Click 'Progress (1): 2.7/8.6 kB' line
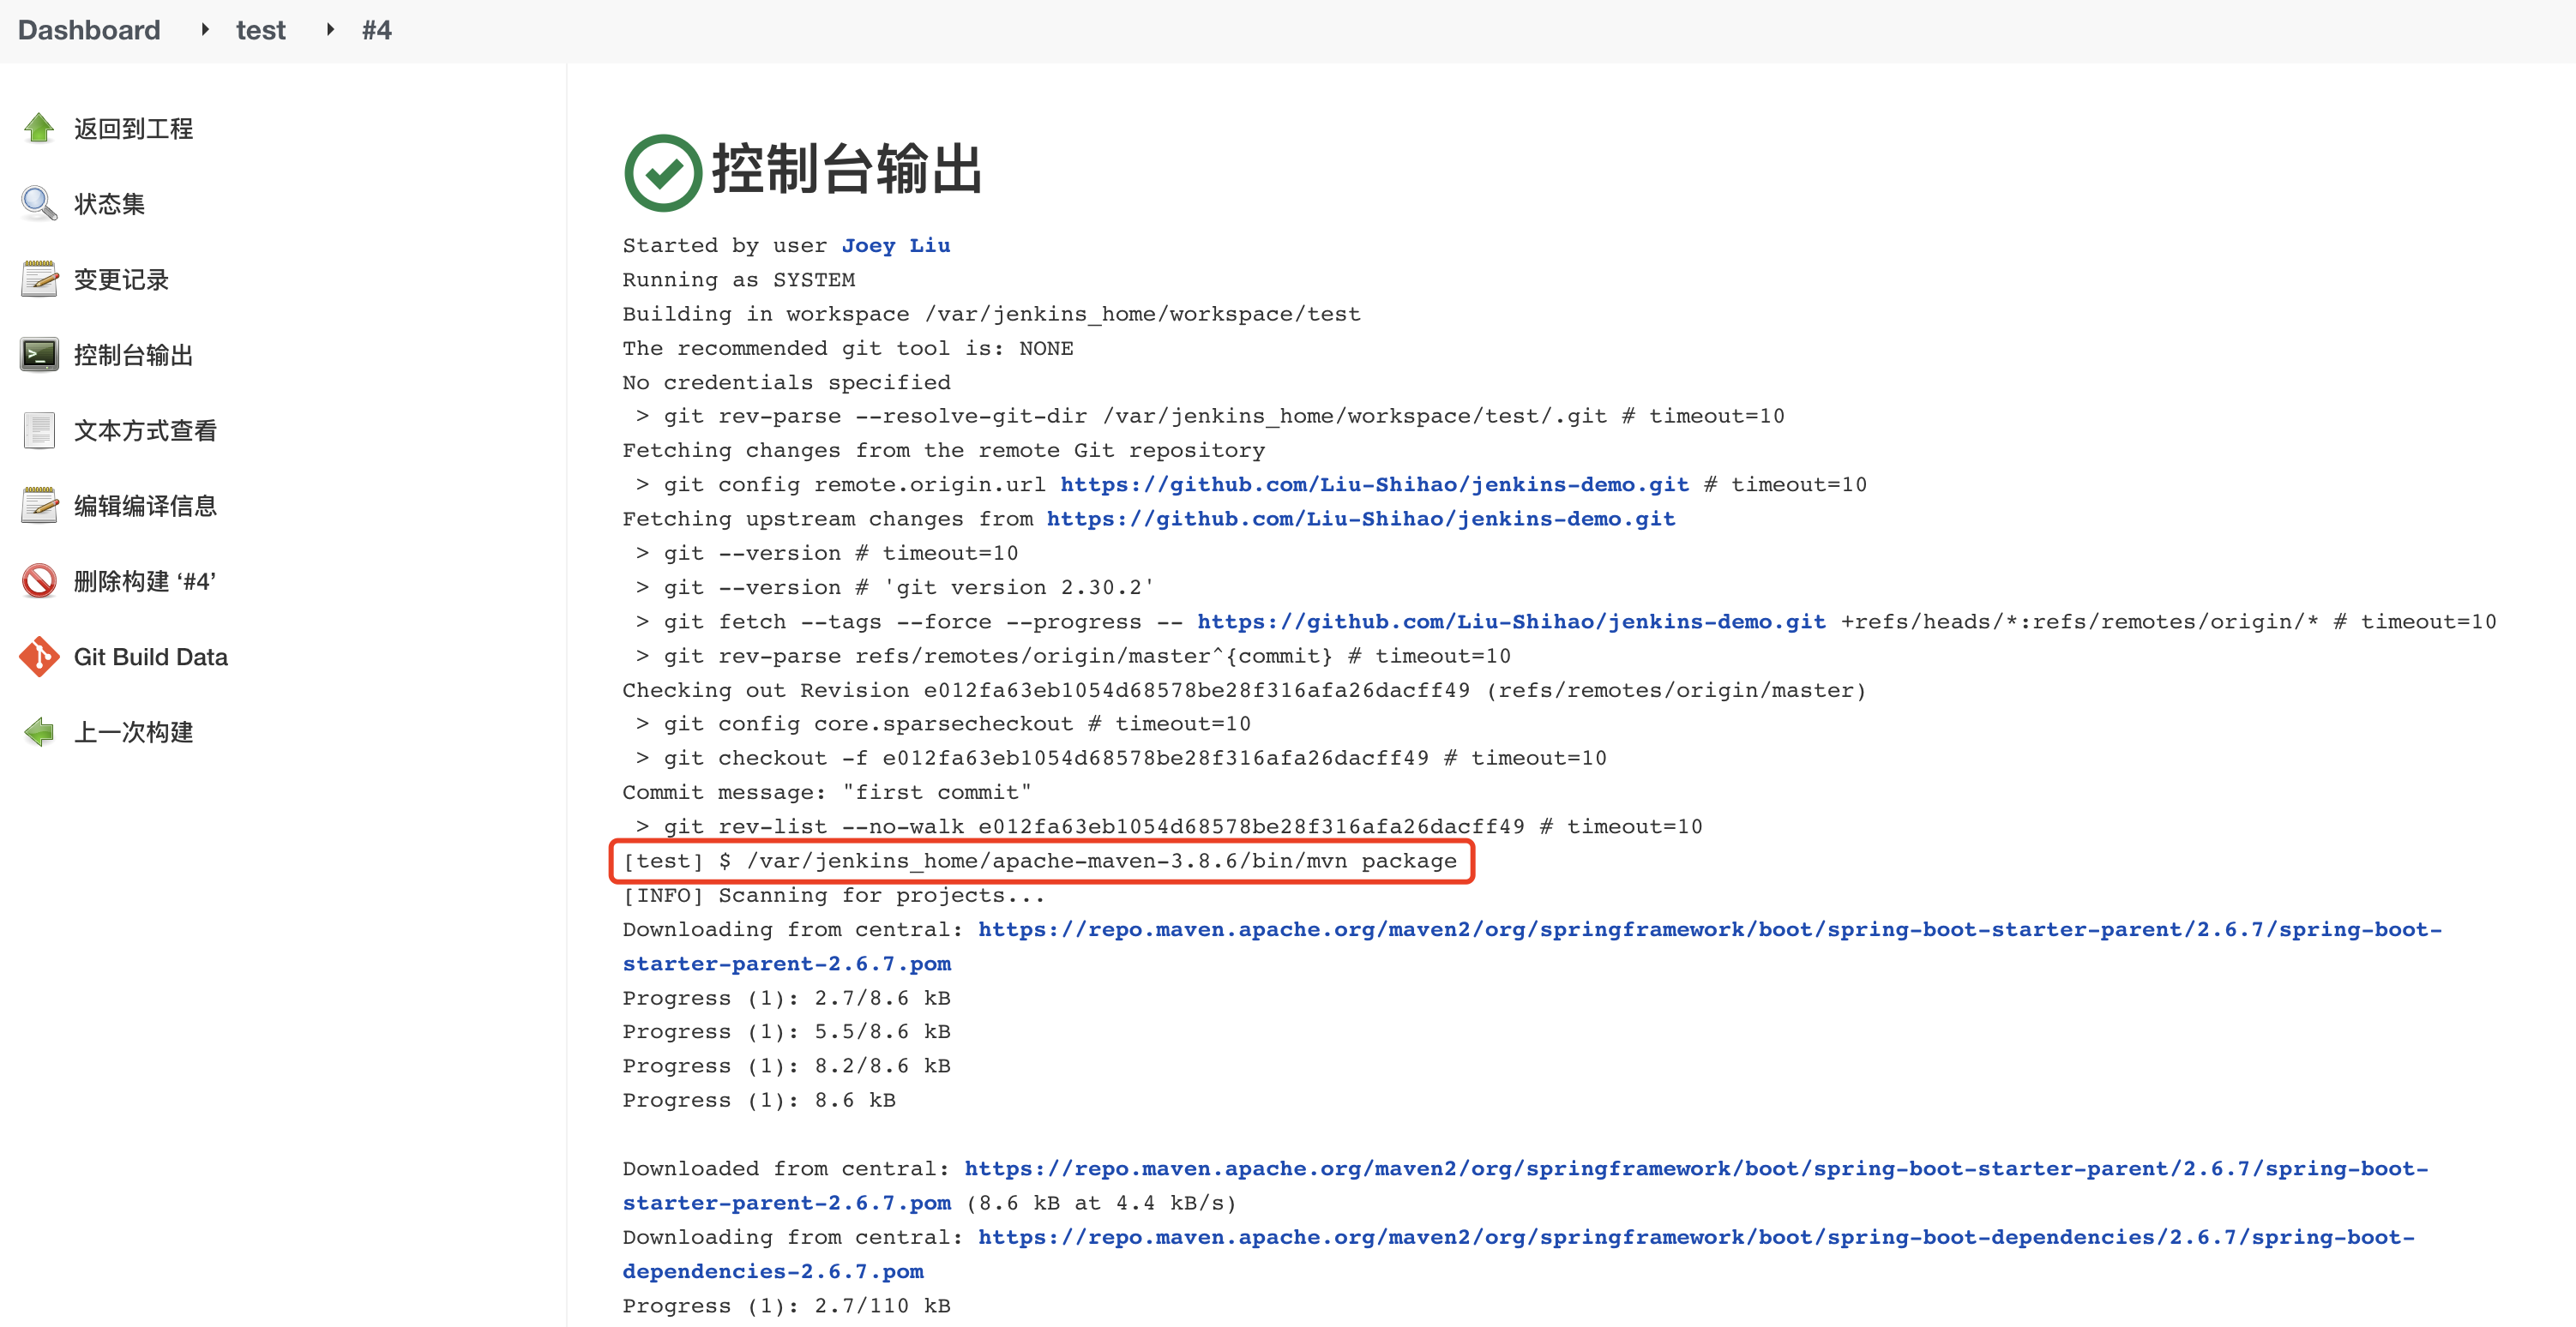 coord(786,998)
